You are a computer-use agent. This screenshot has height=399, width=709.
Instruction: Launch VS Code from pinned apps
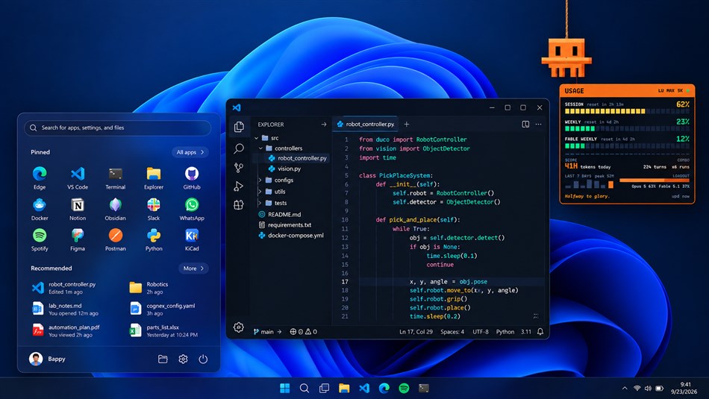pos(78,177)
